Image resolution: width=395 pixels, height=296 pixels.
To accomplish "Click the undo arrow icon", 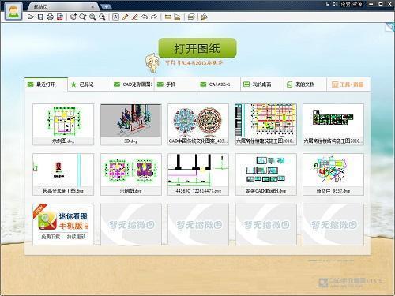I will pyautogui.click(x=145, y=17).
